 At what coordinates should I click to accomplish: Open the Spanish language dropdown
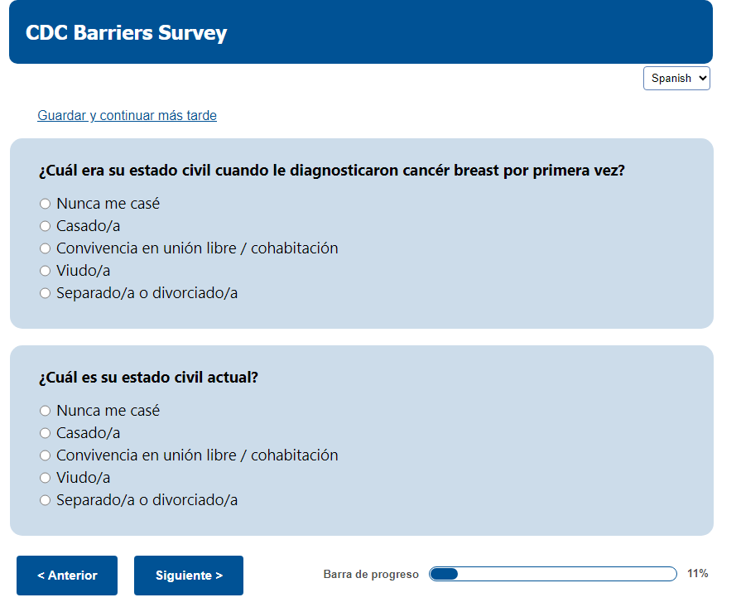[x=676, y=78]
